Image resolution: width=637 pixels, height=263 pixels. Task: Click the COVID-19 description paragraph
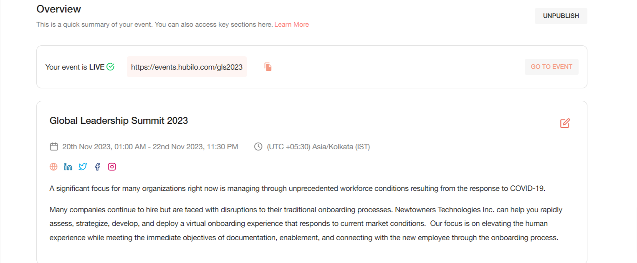[298, 188]
